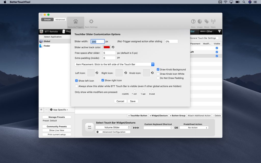This screenshot has height=163, width=261.
Task: Check the shift modifier checkbox
Action: 126,91
